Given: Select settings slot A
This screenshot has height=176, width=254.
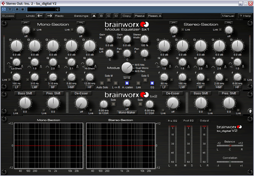Looking at the screenshot, I should point(94,16).
